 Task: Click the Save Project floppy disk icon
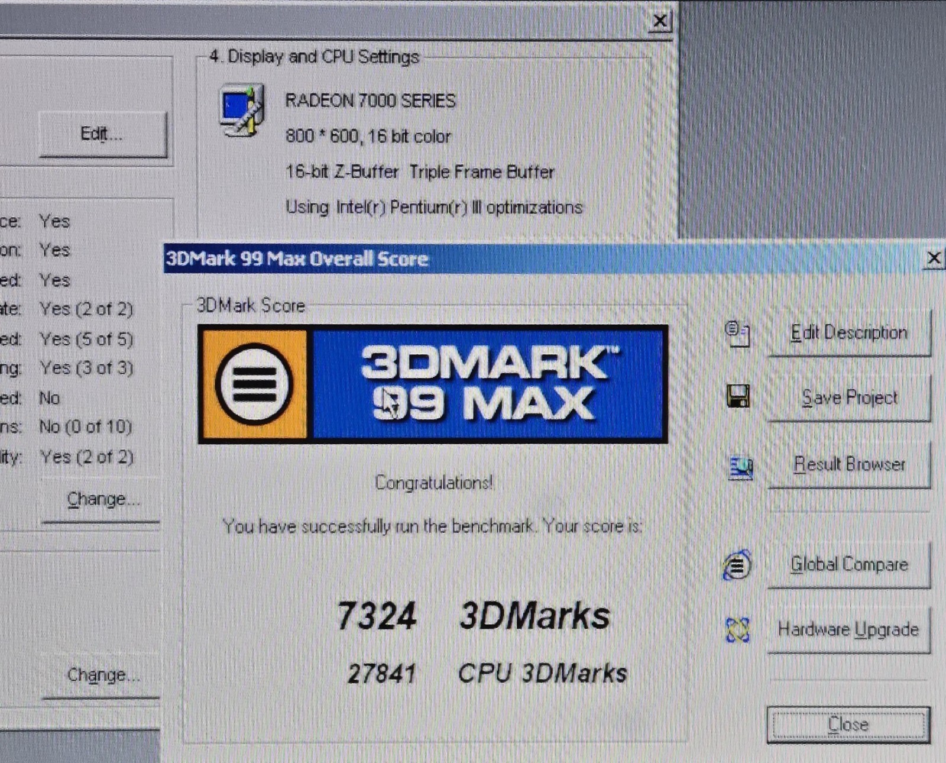pos(738,396)
